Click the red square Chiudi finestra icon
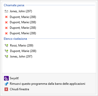This screenshot has height=96, width=98. (6, 89)
